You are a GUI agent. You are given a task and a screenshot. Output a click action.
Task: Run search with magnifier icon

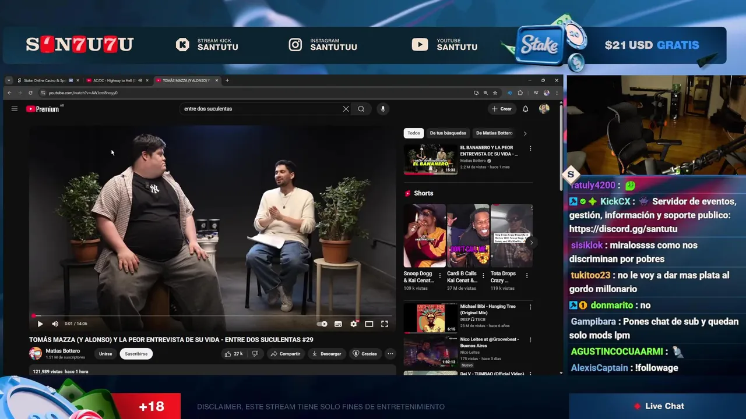361,109
